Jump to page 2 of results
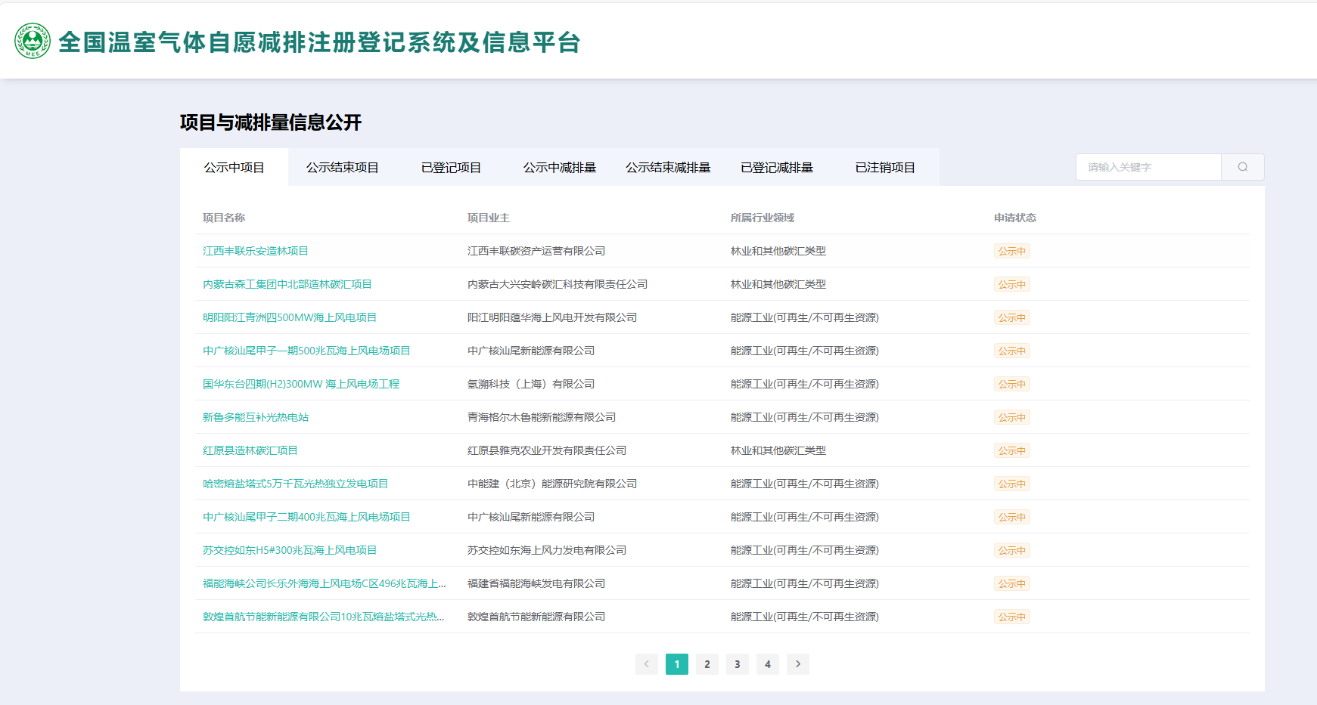The image size is (1317, 705). pos(707,664)
